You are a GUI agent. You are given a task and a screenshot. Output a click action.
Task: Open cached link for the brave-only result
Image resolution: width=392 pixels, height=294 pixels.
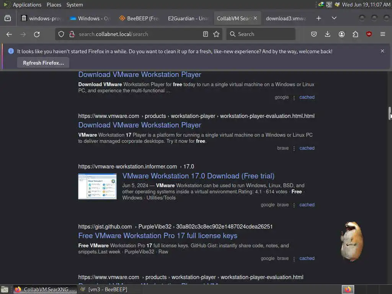[x=307, y=148]
